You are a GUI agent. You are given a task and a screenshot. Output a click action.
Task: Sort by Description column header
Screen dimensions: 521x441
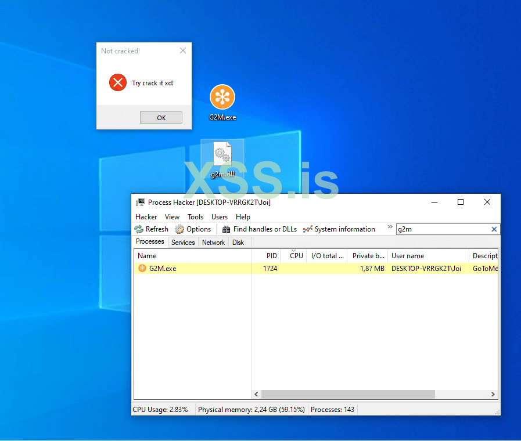[484, 256]
